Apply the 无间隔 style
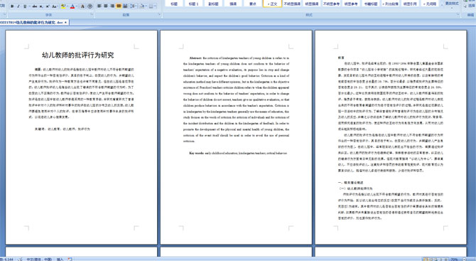Viewport: 476px width, 261px height. 430,3
